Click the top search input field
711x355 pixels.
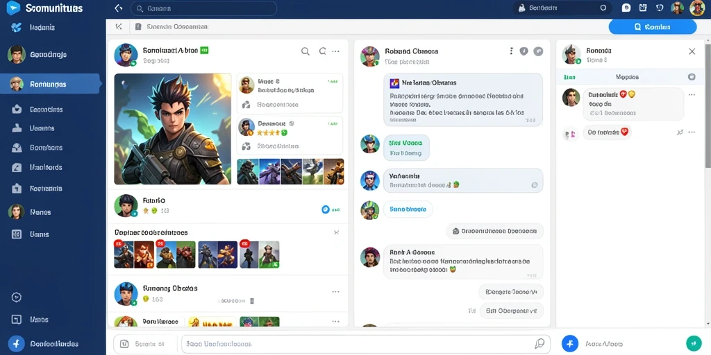tap(203, 8)
